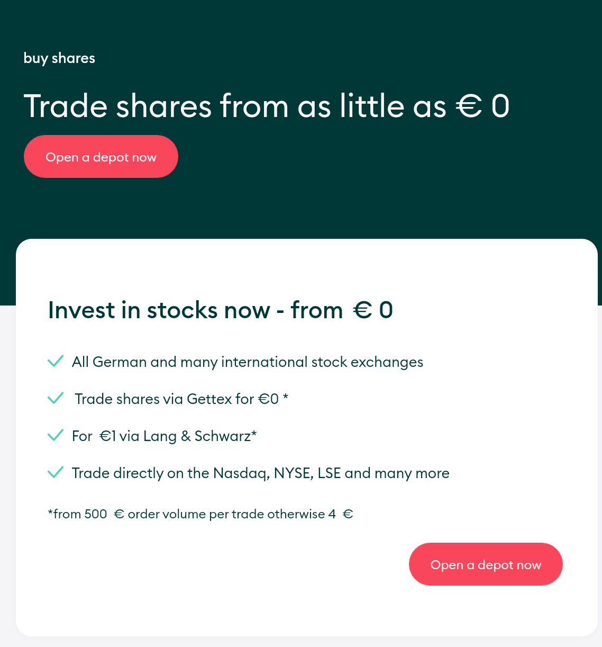Click the checkmark beside Nasdaq, NYSE, LSE line

56,472
